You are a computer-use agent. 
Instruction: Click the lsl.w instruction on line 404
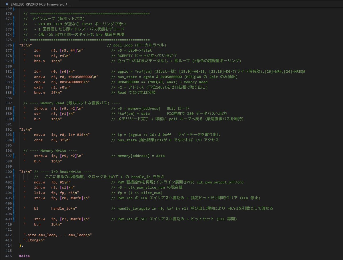[x=39, y=192]
